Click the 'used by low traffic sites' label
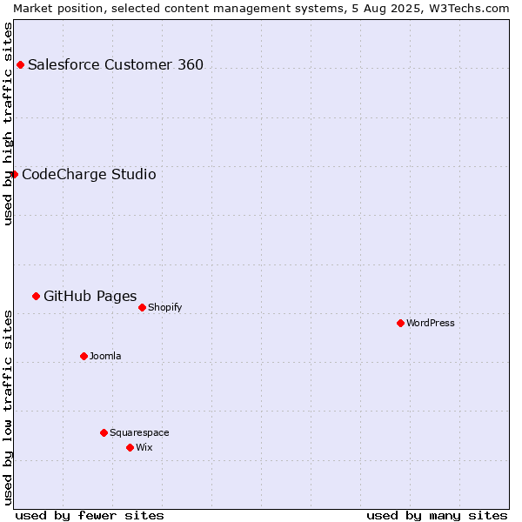522x522 pixels. (x=7, y=408)
